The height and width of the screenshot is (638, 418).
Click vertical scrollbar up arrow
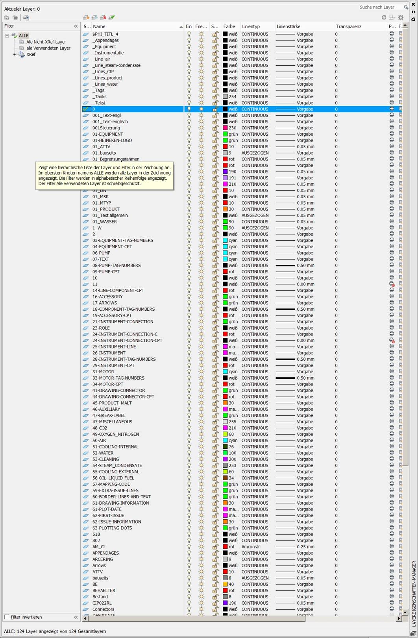coord(405,26)
